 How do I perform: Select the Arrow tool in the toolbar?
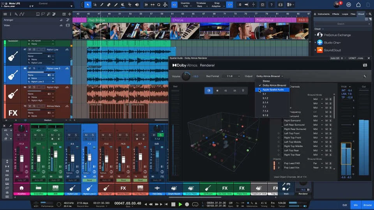(x=88, y=5)
